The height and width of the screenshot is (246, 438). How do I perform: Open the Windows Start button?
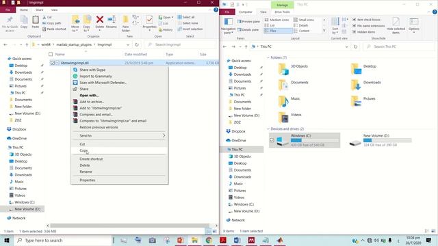pos(6,240)
